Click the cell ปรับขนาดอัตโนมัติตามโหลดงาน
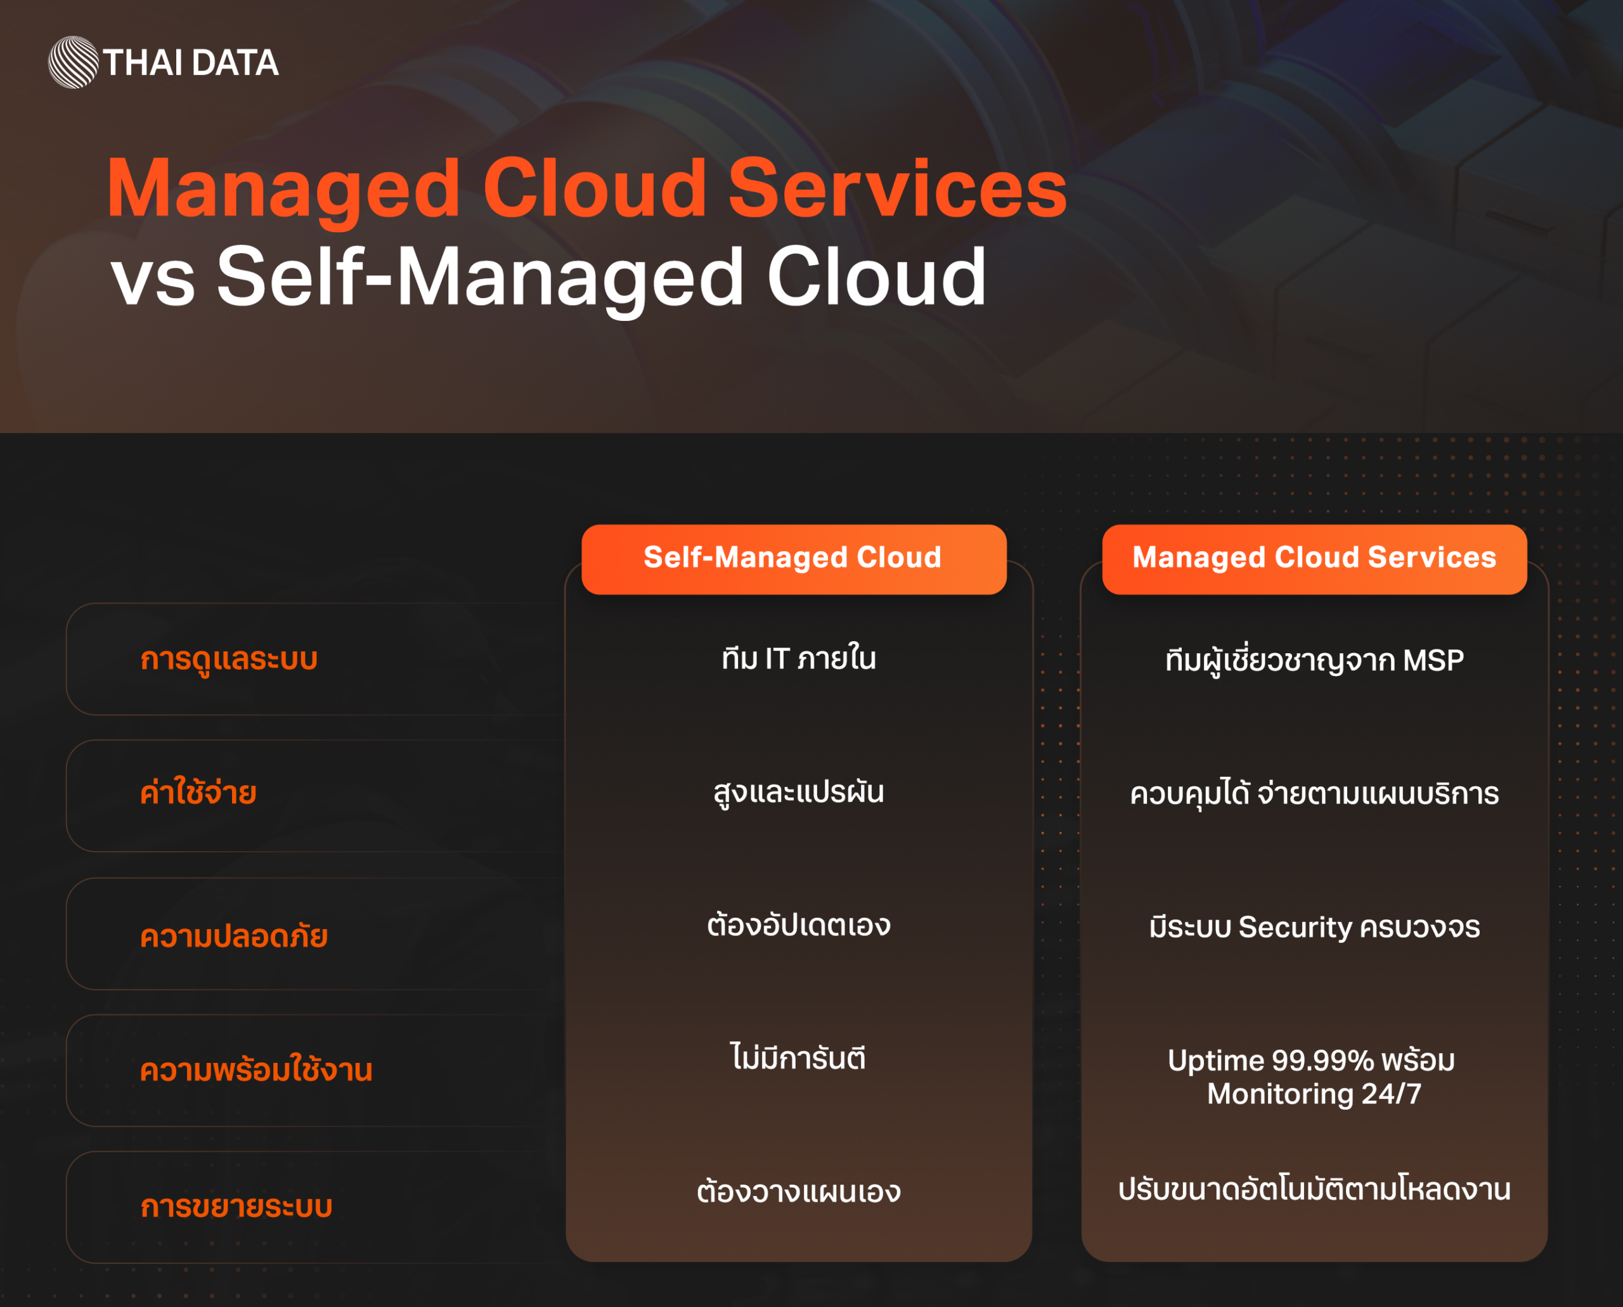The width and height of the screenshot is (1623, 1307). click(x=1314, y=1188)
